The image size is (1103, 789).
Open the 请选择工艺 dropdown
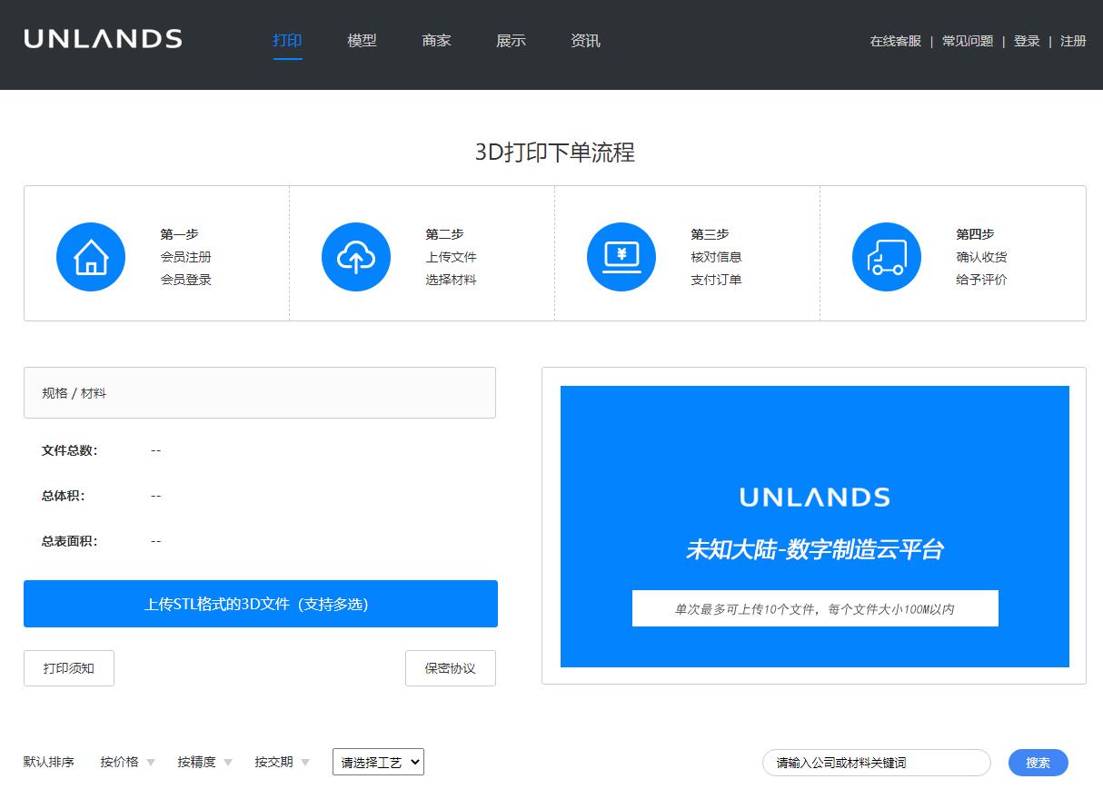377,762
